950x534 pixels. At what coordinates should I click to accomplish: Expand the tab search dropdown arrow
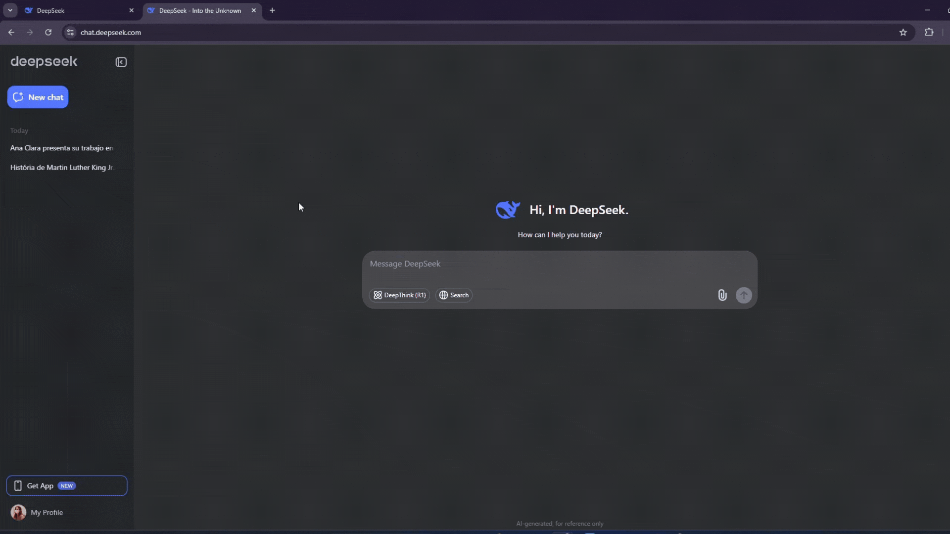(10, 10)
